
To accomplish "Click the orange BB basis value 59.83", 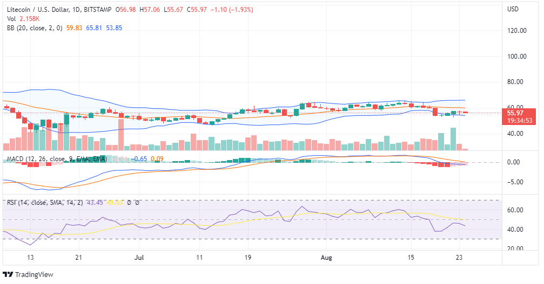I will point(74,27).
